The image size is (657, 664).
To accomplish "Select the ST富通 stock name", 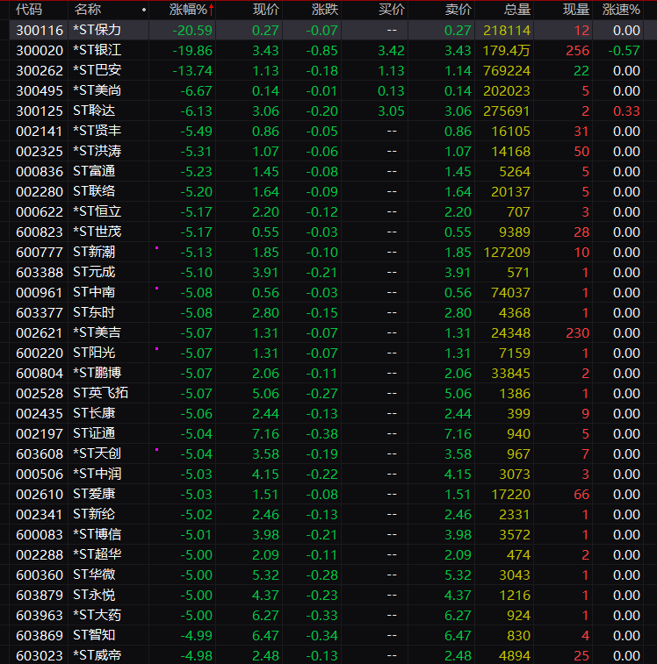I will [x=94, y=172].
